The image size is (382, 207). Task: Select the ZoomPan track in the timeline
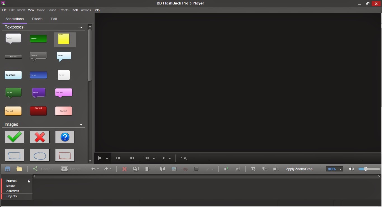13,191
